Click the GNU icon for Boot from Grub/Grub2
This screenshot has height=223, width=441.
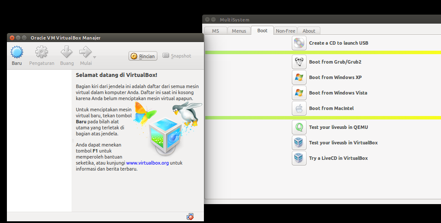click(299, 62)
